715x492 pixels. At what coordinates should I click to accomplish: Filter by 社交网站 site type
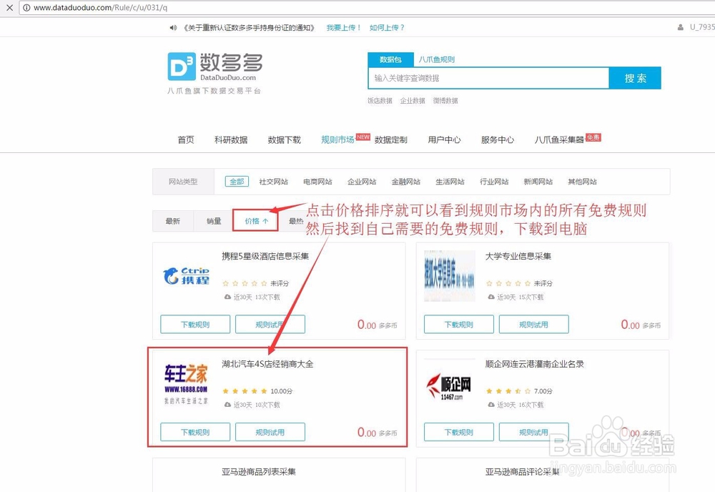[274, 182]
